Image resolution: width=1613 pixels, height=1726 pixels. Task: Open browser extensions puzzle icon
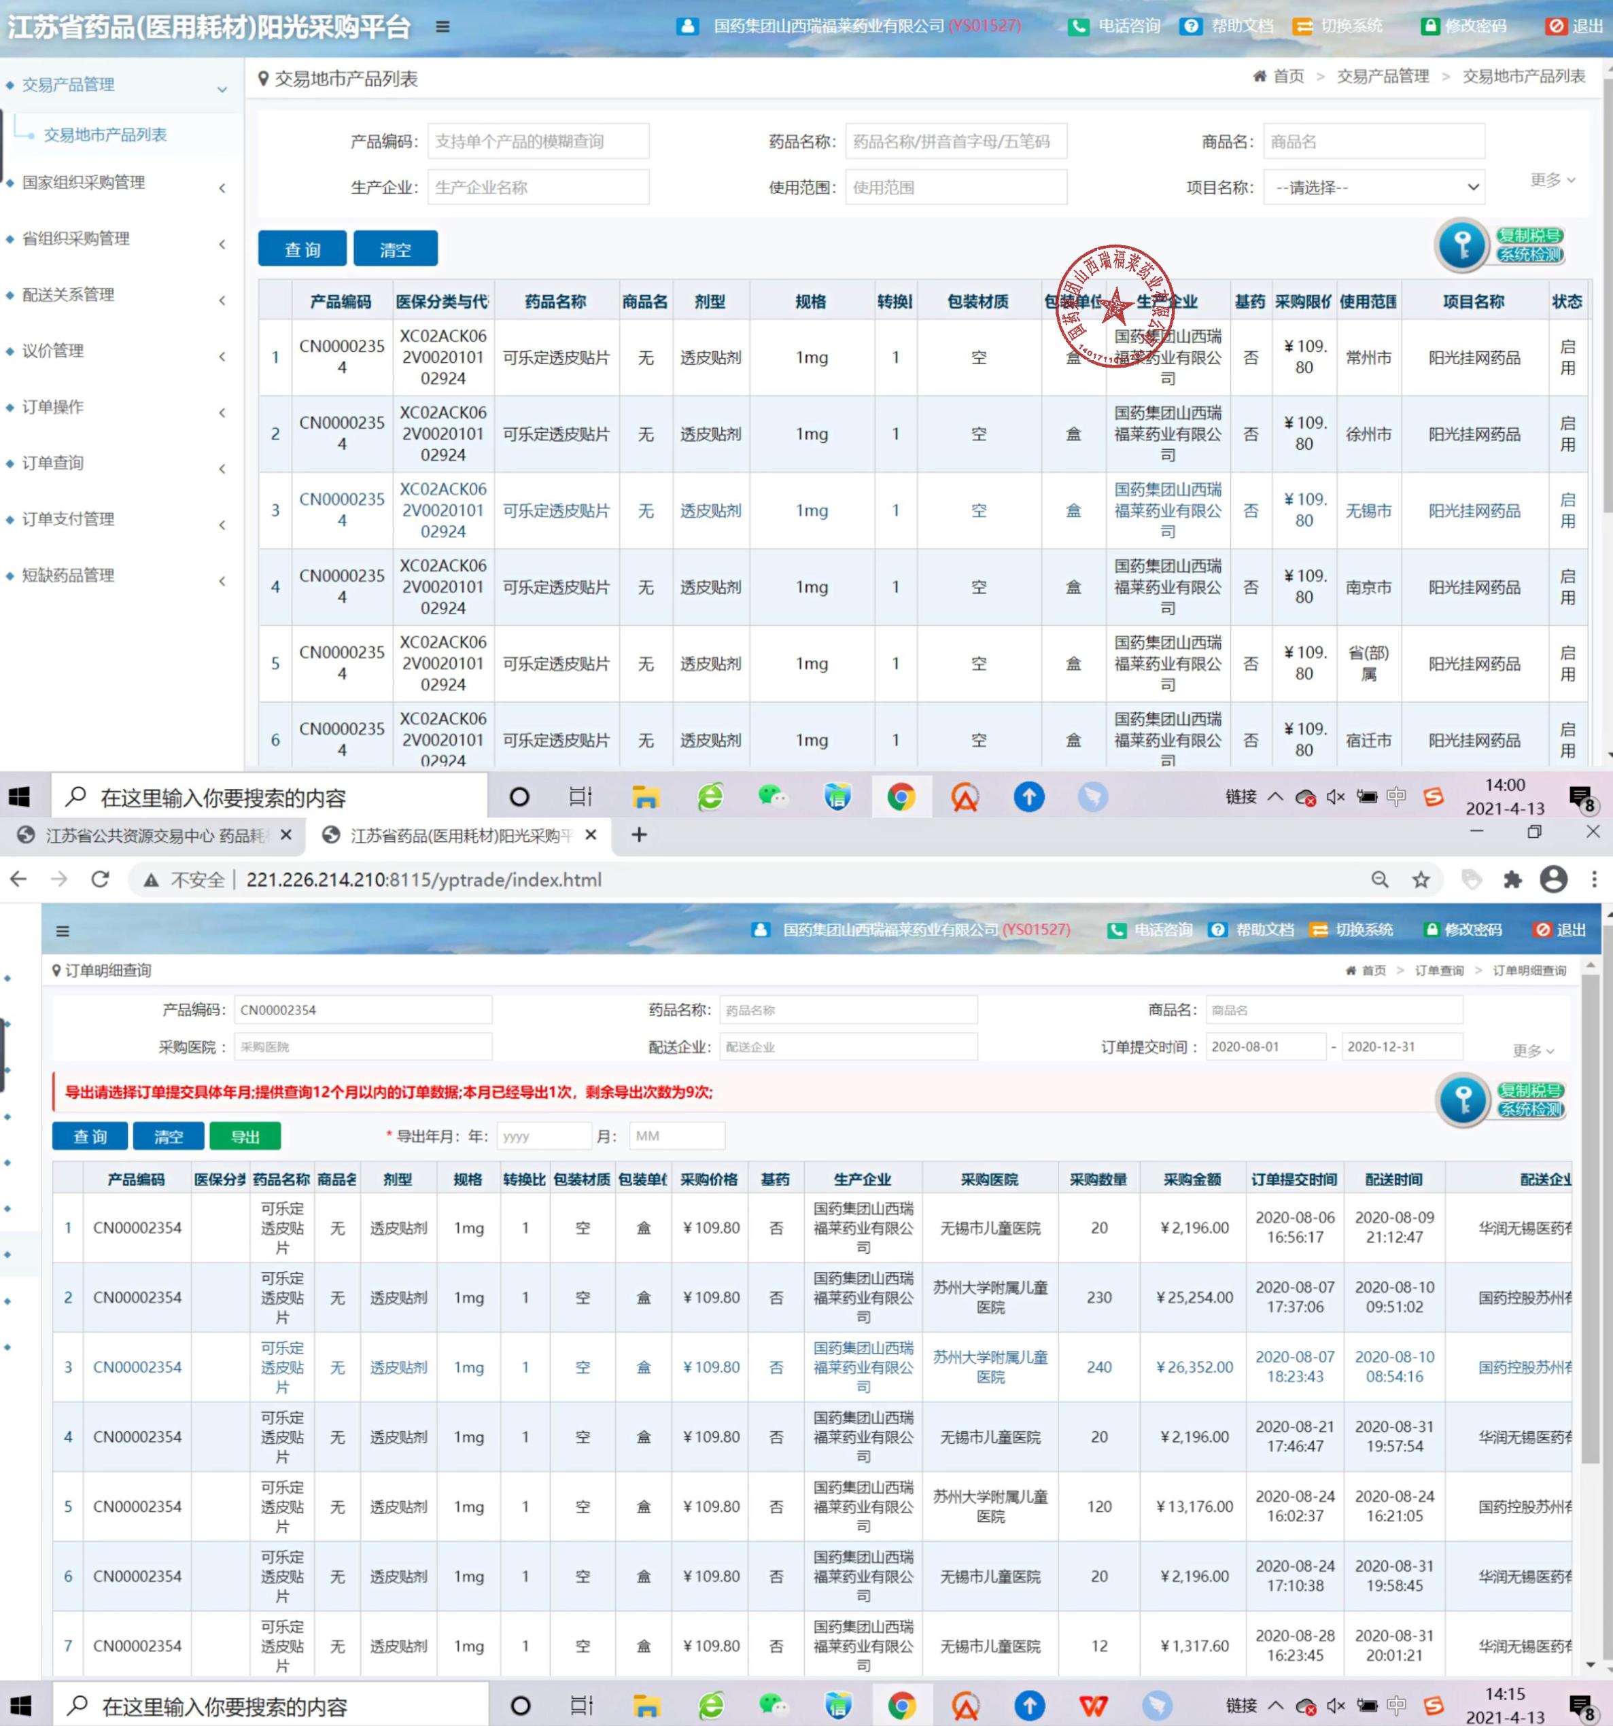pos(1512,879)
